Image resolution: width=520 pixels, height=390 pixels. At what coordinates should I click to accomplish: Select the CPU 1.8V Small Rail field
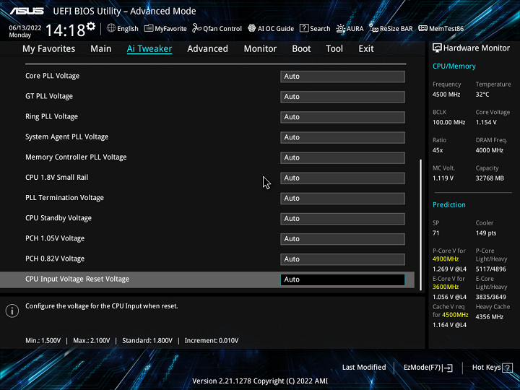[x=342, y=178]
